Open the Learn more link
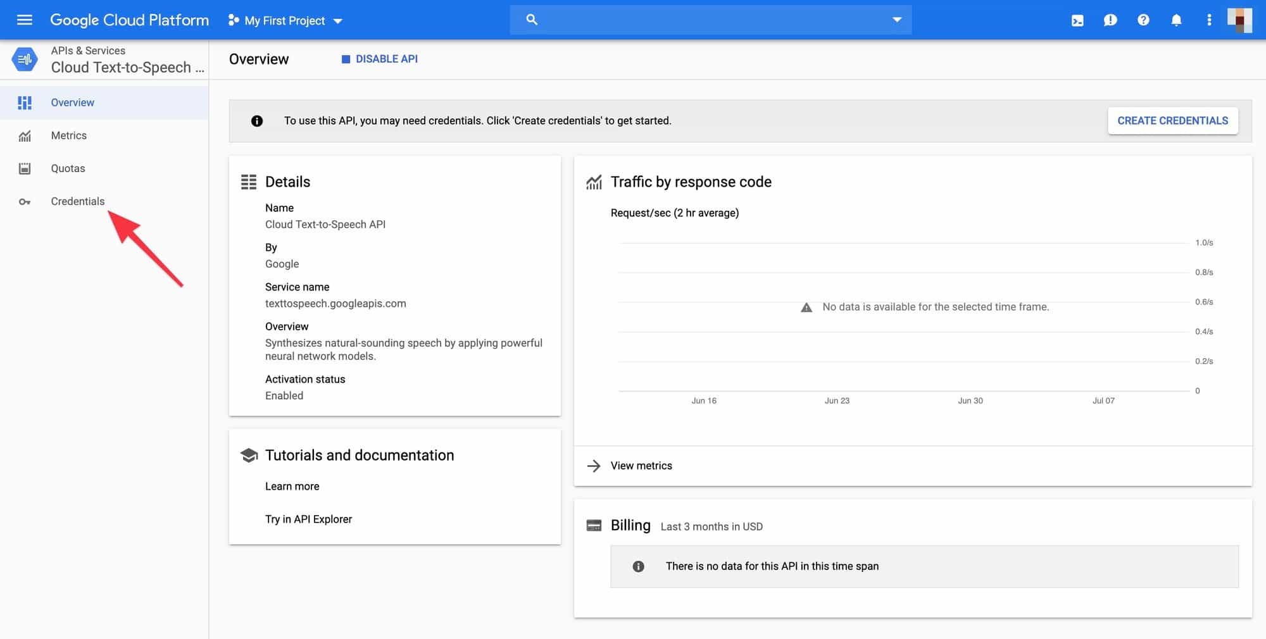Screen dimensions: 1266x639 292,487
